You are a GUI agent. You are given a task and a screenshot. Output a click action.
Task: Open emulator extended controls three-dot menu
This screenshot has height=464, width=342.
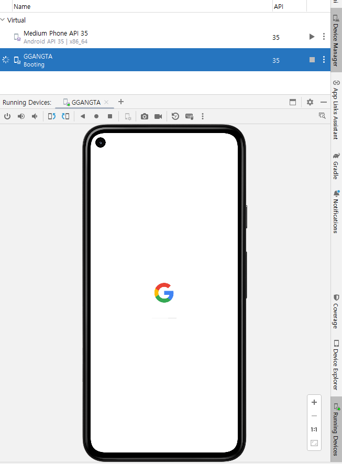(x=203, y=116)
